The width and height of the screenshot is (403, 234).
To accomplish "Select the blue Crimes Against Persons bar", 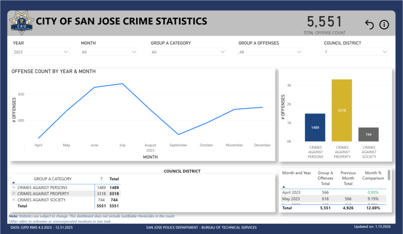I will tap(315, 128).
